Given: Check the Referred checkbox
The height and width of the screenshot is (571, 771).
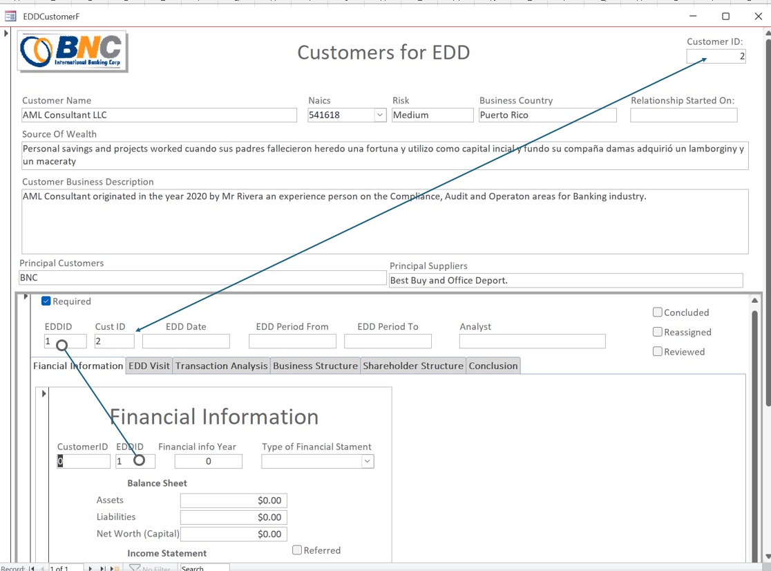Looking at the screenshot, I should click(x=297, y=550).
